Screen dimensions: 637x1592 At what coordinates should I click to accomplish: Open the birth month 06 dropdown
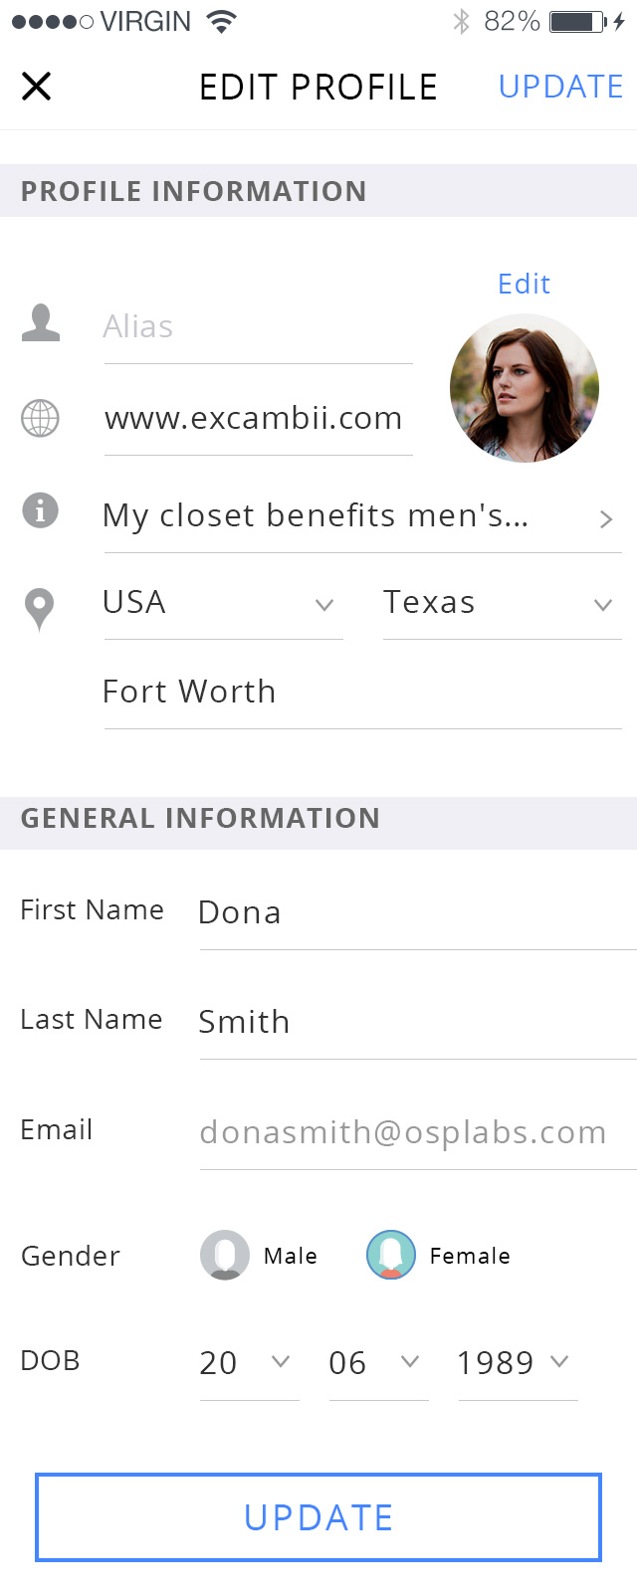[x=377, y=1362]
